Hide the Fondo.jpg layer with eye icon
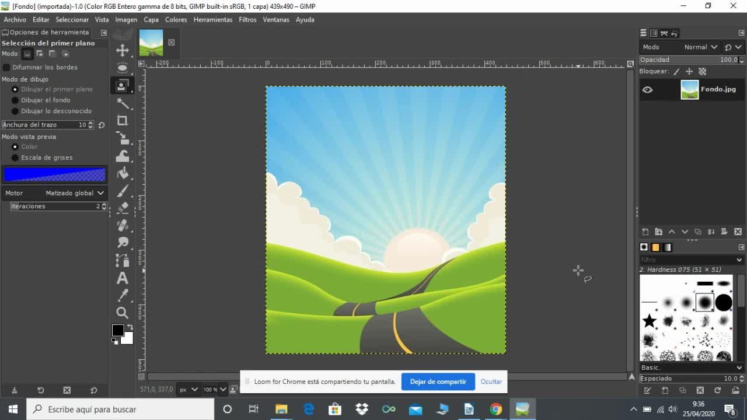This screenshot has width=747, height=420. [647, 89]
